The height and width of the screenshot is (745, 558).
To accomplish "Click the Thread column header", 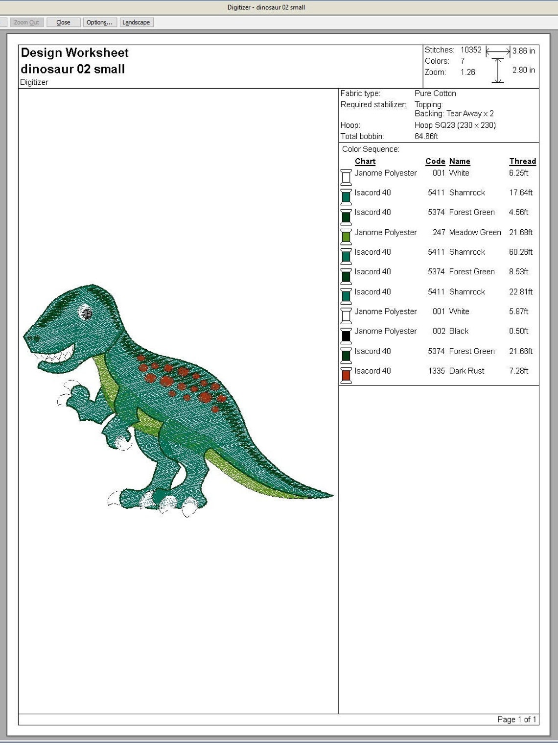I will (x=522, y=161).
